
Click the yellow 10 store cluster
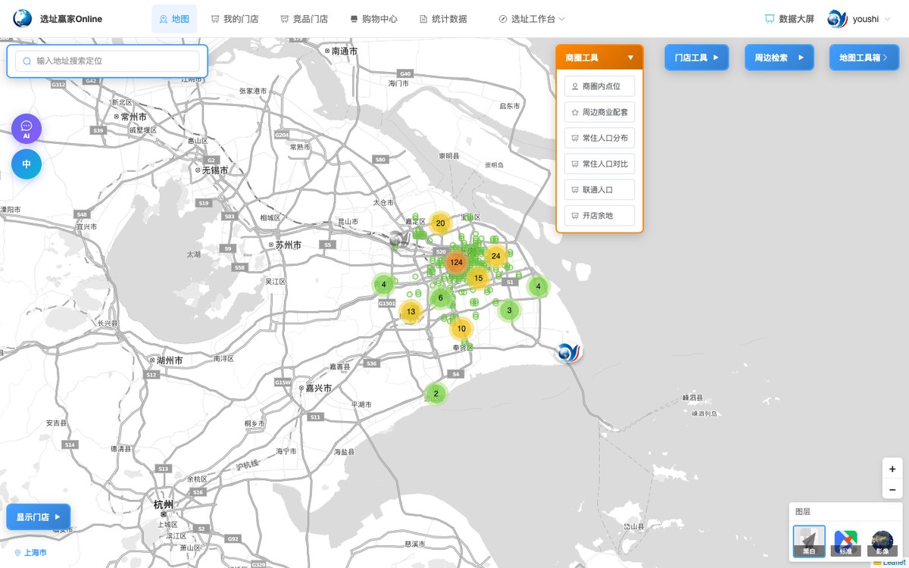point(461,329)
